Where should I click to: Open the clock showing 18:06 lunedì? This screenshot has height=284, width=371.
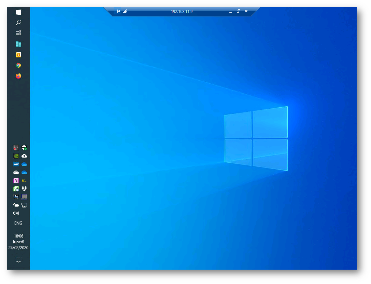tap(18, 242)
